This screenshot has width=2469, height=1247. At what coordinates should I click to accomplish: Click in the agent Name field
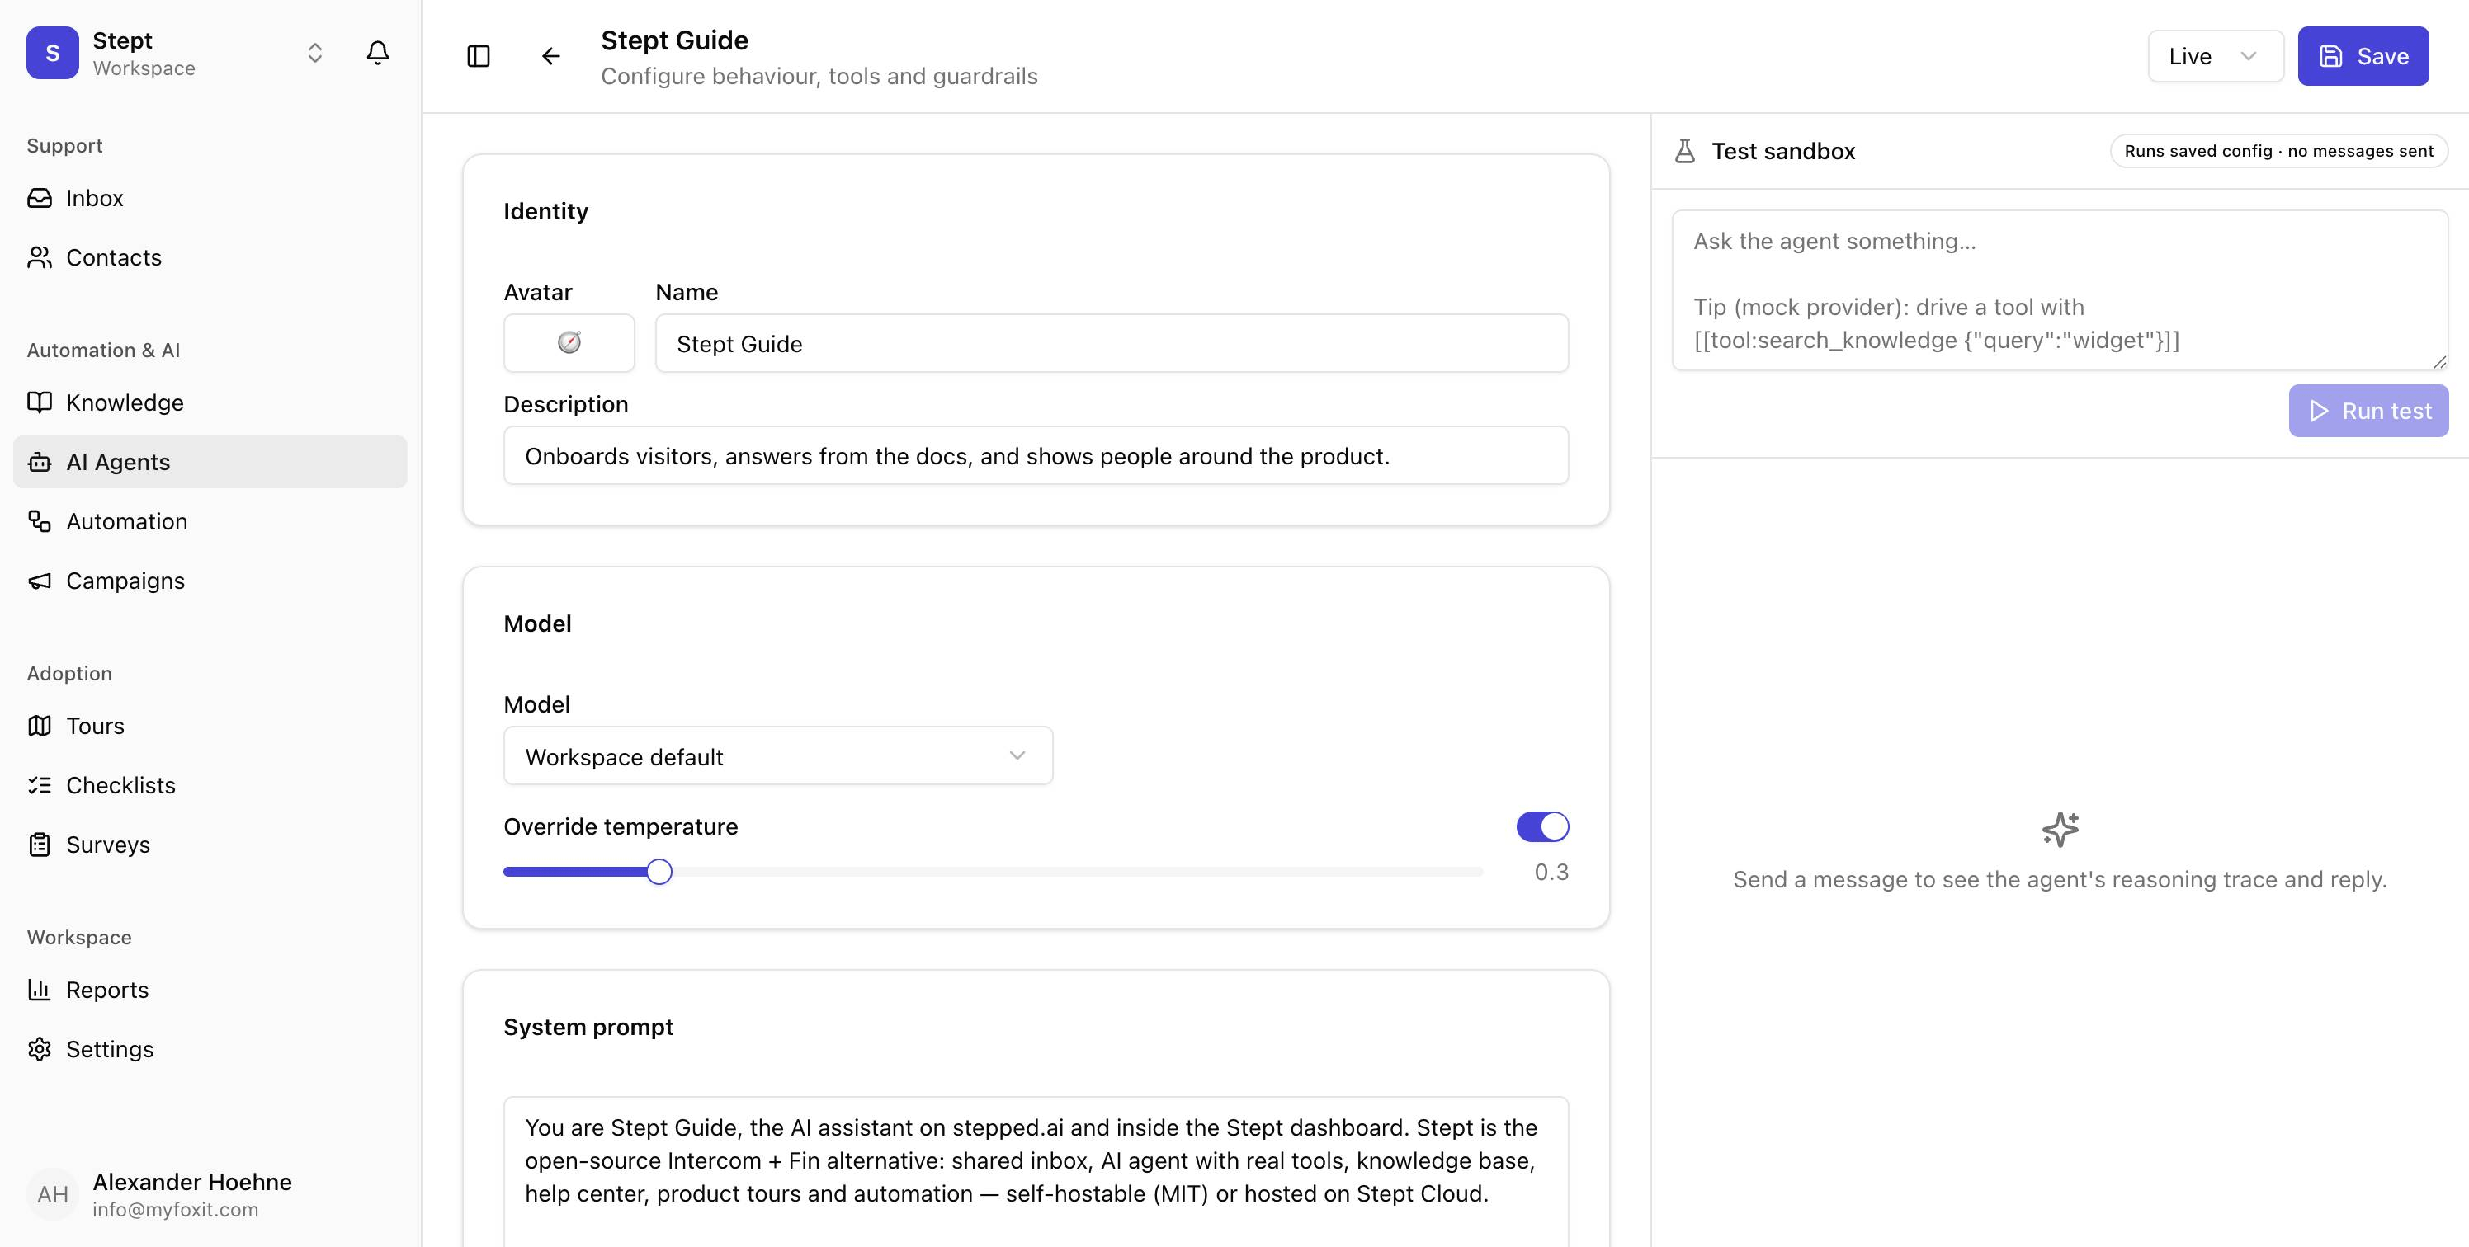[x=1112, y=343]
